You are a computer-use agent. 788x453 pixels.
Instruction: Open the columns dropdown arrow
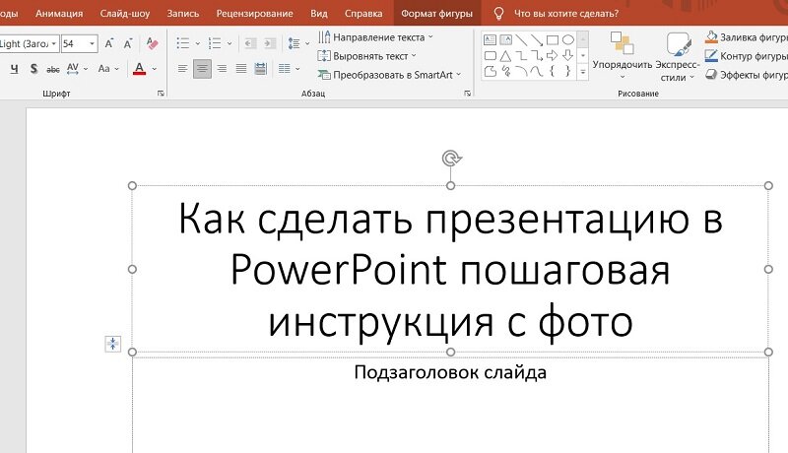(x=298, y=69)
